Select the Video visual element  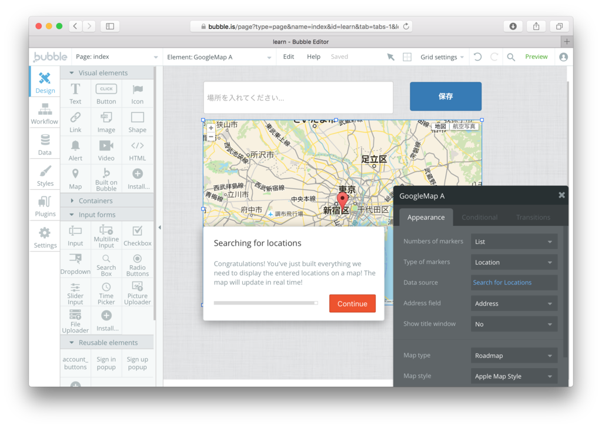(x=106, y=151)
